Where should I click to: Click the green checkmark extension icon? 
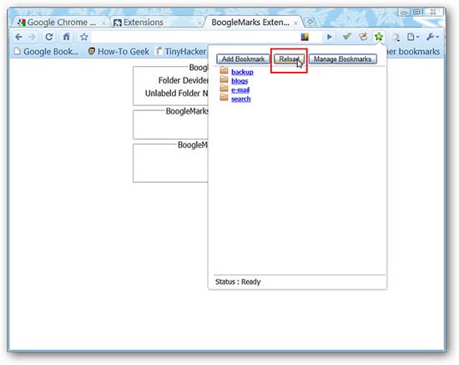(x=347, y=36)
